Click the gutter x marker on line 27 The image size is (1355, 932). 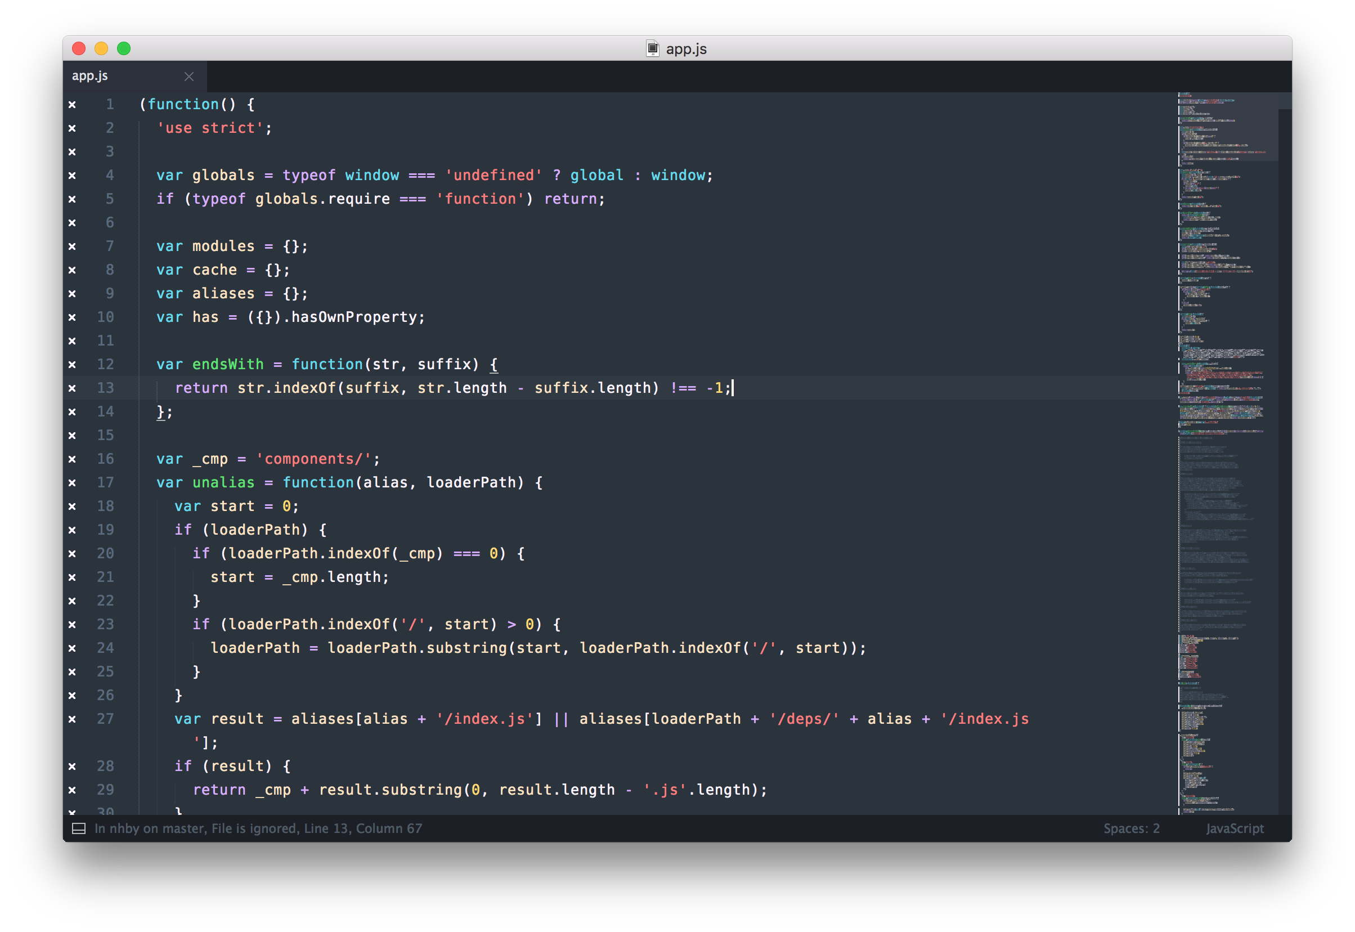tap(73, 719)
